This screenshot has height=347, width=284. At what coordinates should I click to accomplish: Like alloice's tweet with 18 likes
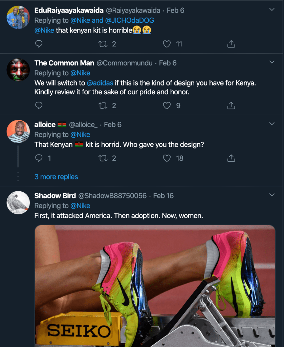(x=167, y=158)
